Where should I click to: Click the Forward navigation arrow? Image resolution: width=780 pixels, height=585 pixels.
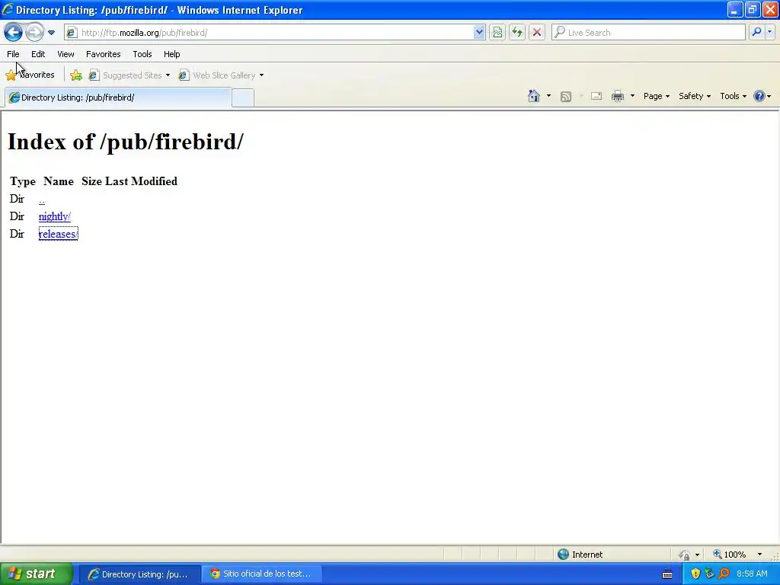point(34,32)
